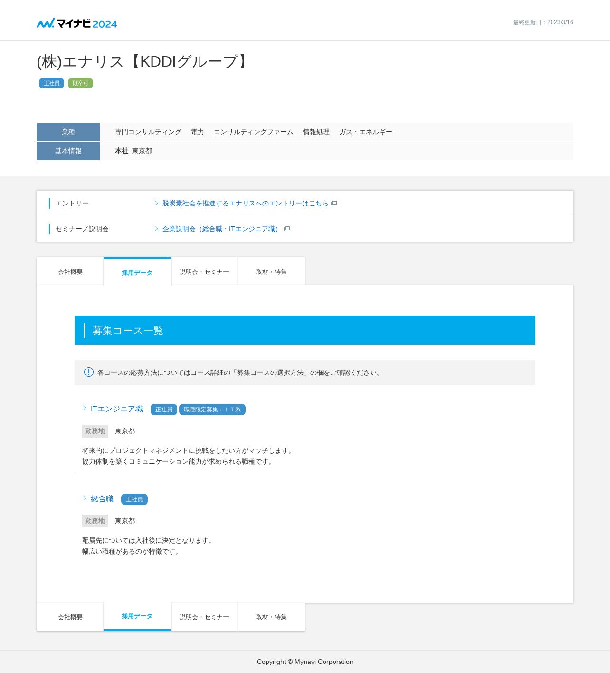Click 正社員 badge next to 総合職
Screen dimensions: 610x673
click(x=134, y=499)
